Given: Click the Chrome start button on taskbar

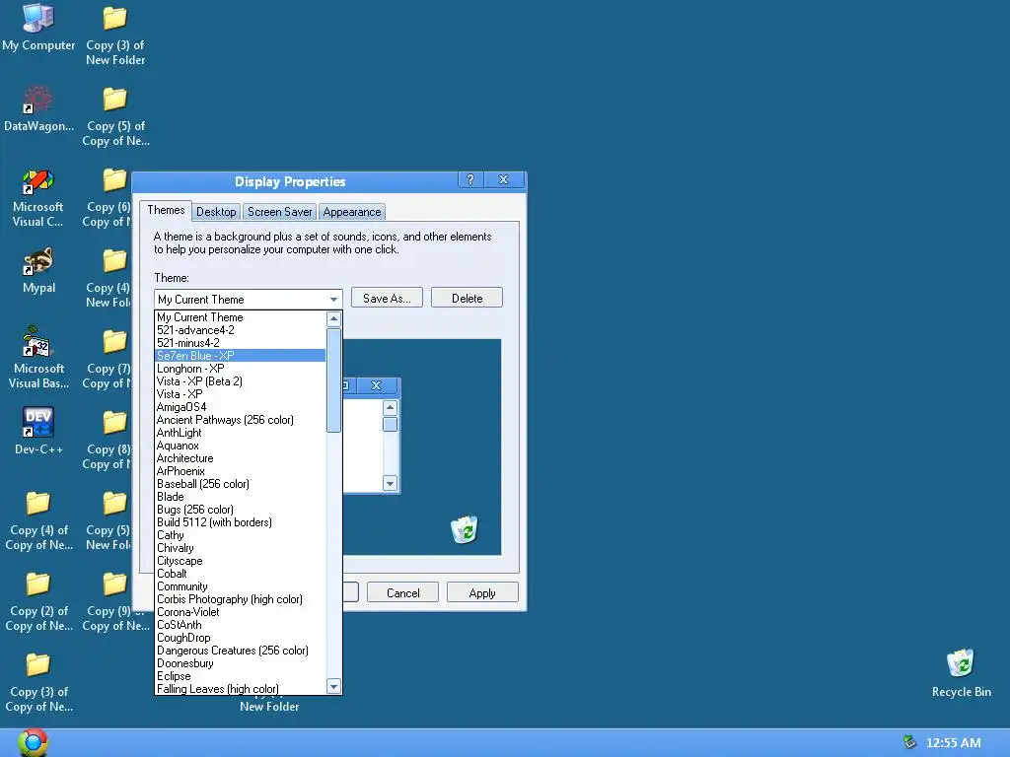Looking at the screenshot, I should [33, 743].
